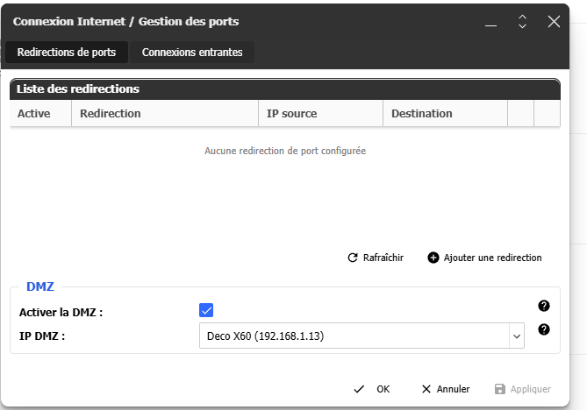Click help icon next to Activer la DMZ

(544, 306)
